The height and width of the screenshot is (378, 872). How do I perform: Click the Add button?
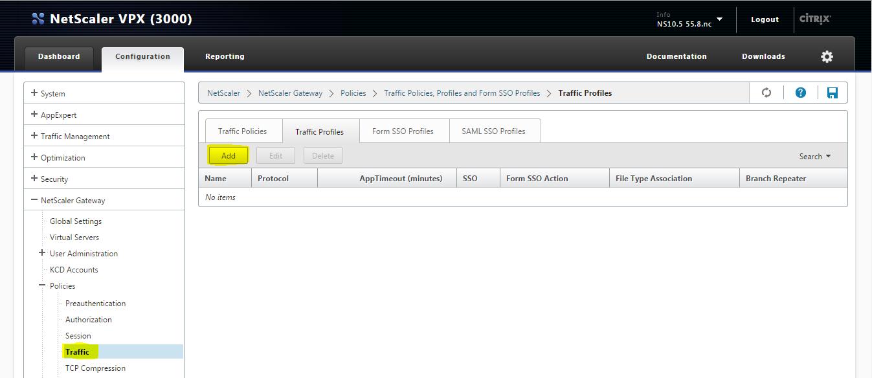pos(229,156)
